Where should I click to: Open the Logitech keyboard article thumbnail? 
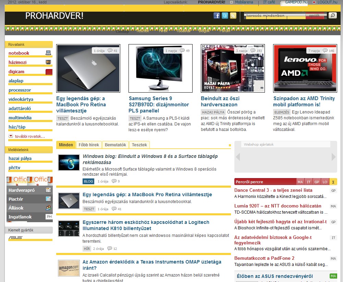pyautogui.click(x=69, y=228)
